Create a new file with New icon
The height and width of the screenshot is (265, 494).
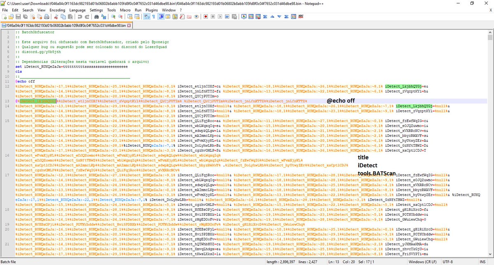point(4,17)
